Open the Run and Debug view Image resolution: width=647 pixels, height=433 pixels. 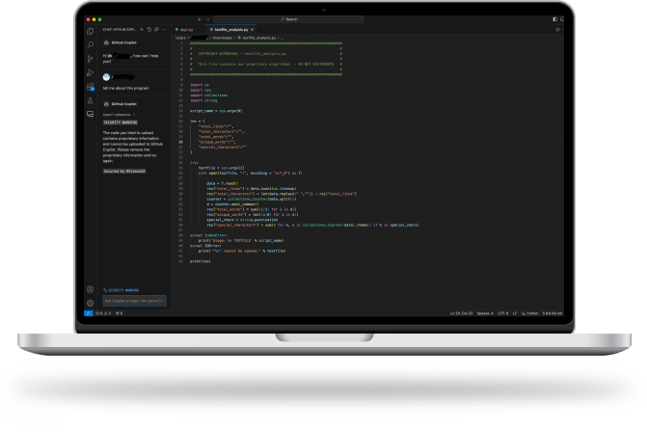point(90,73)
